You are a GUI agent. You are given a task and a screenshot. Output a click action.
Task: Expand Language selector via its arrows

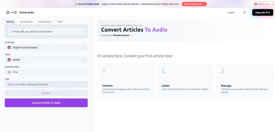(85, 47)
